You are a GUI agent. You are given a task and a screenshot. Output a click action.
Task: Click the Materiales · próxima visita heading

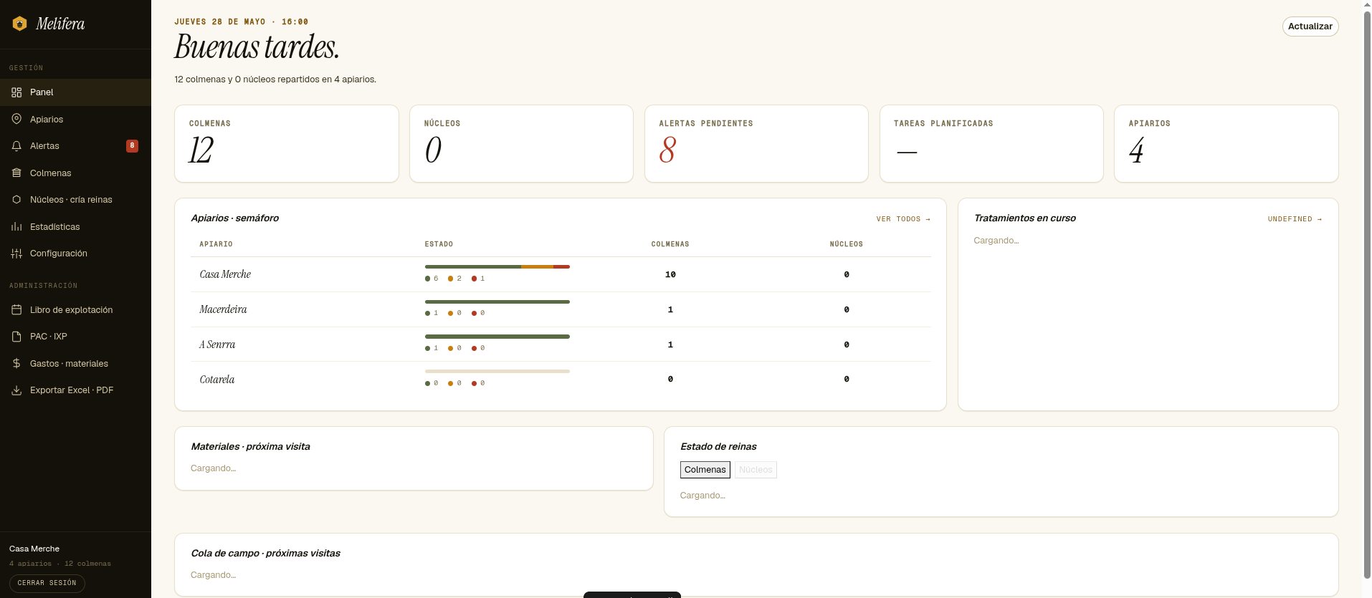pyautogui.click(x=250, y=447)
